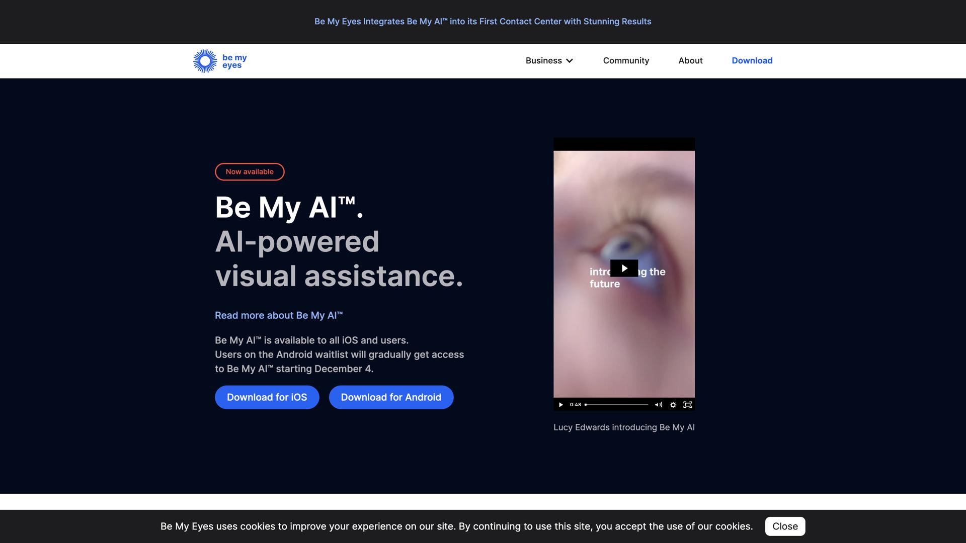Screen dimensions: 966x543
Task: Click the 'AI-powered visual assistance.' heading
Action: 339,258
